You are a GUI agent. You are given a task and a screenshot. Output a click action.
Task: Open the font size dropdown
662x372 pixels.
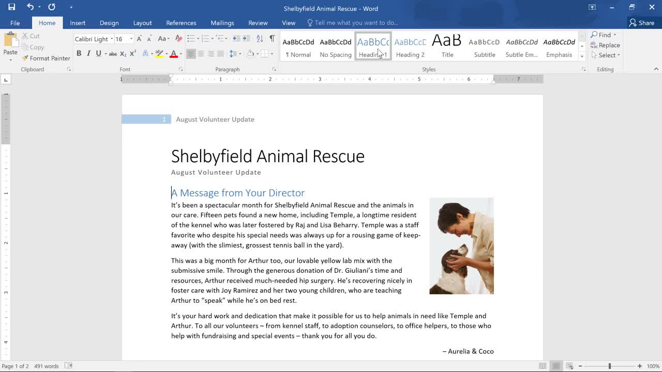coord(131,39)
